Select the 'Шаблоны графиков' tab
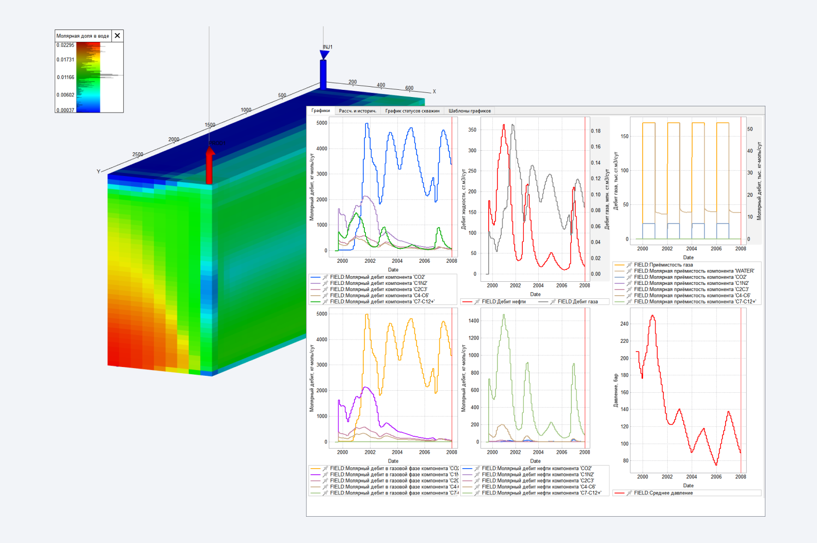The width and height of the screenshot is (817, 543). (x=470, y=110)
